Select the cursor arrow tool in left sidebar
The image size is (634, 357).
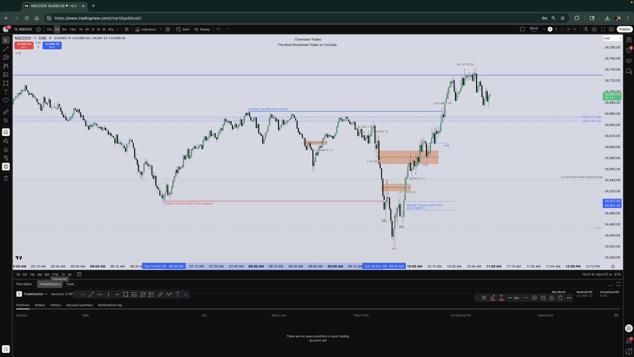coord(6,40)
